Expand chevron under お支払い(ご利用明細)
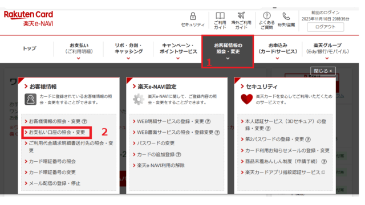365x205 pixels. [x=79, y=58]
